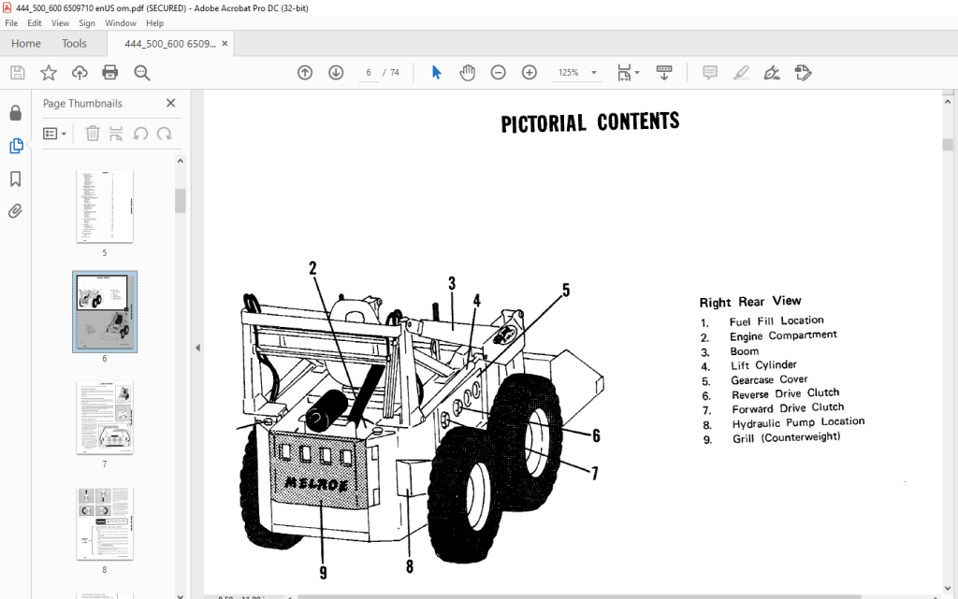Toggle the Bookmarks navigation panel
The width and height of the screenshot is (958, 599).
[15, 178]
